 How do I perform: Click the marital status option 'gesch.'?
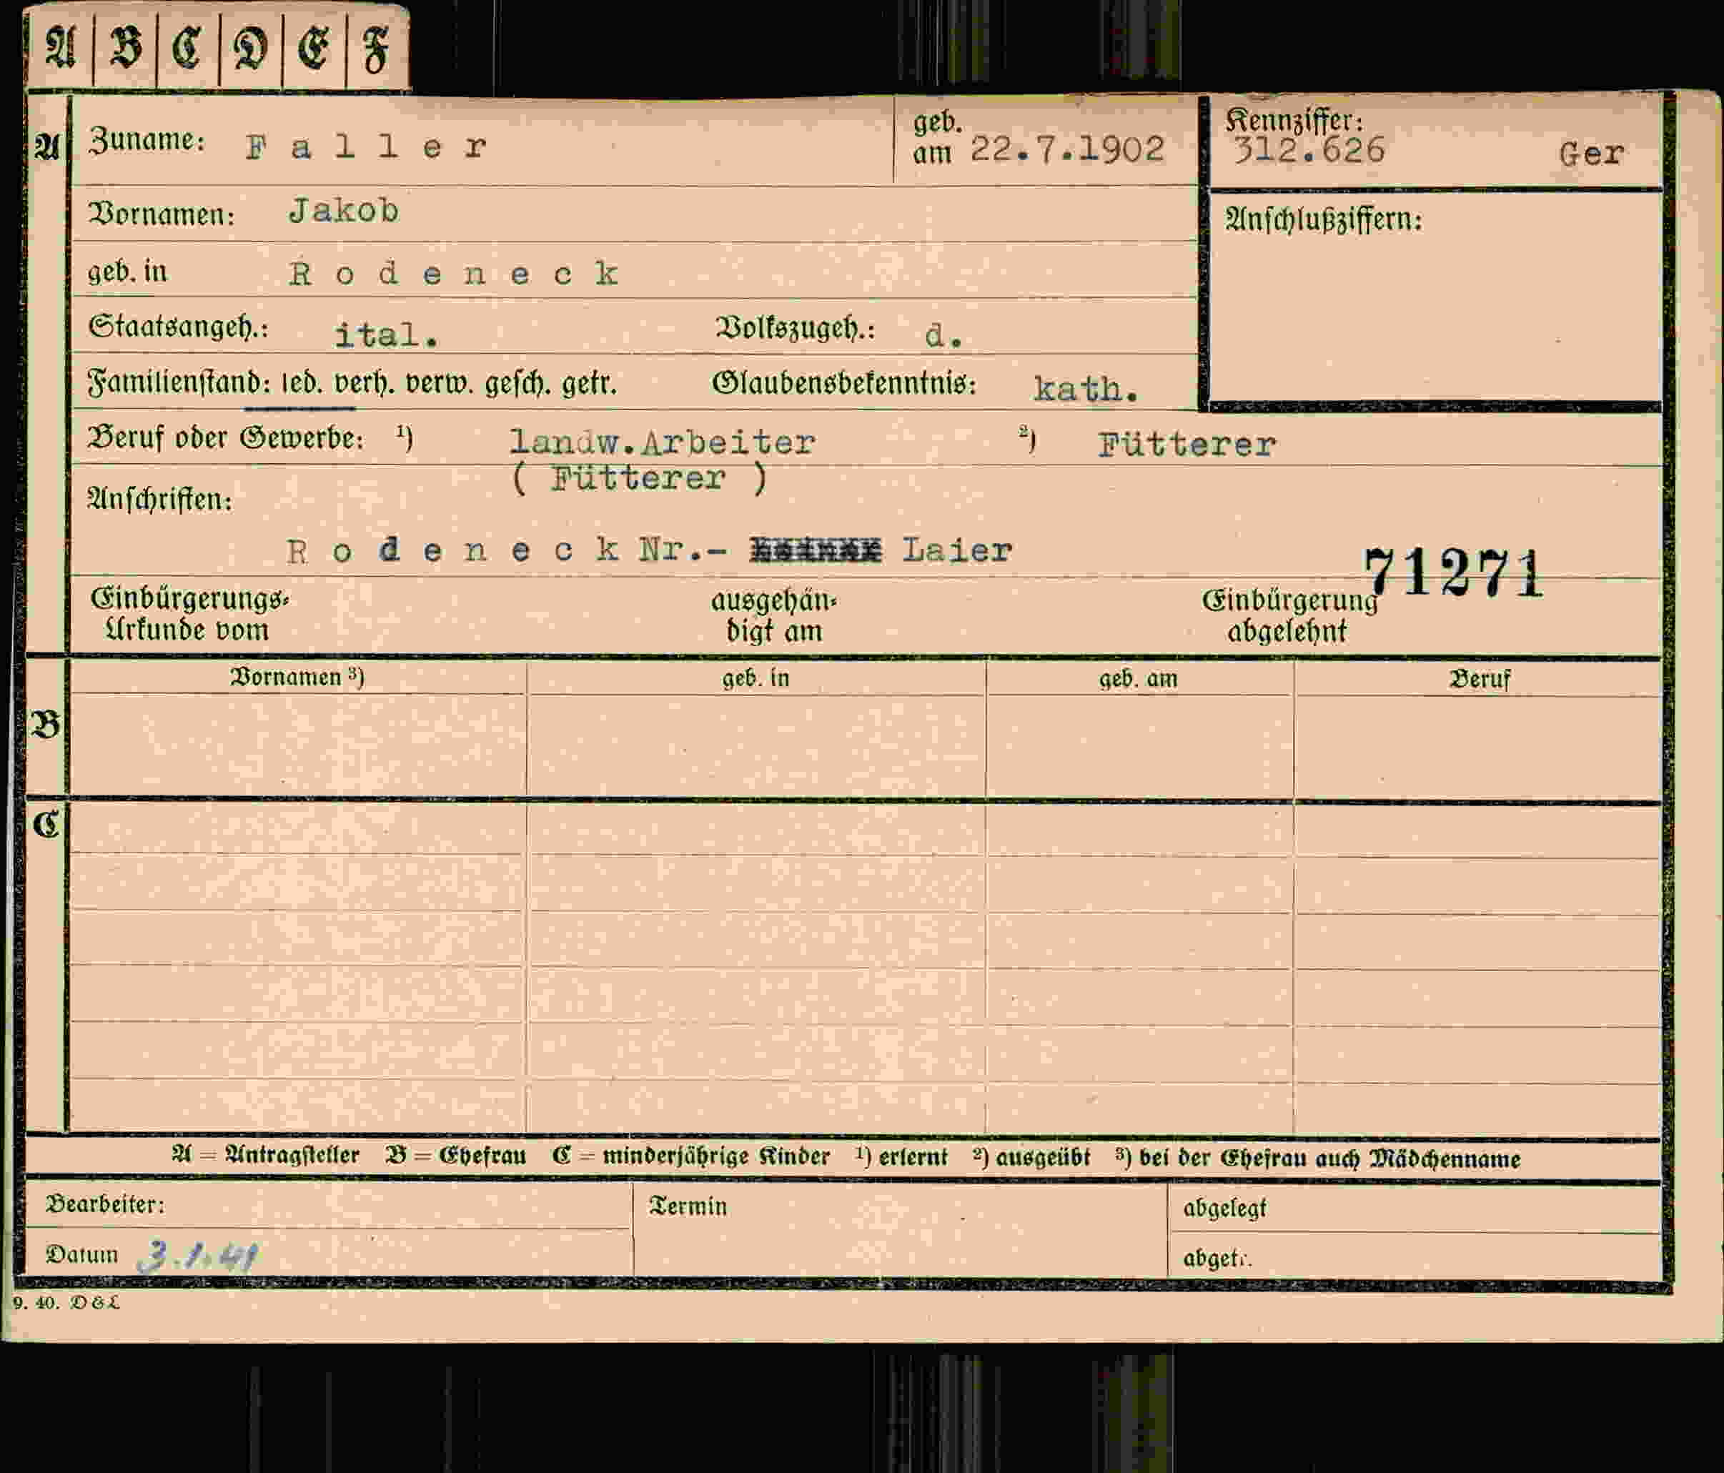(x=517, y=385)
